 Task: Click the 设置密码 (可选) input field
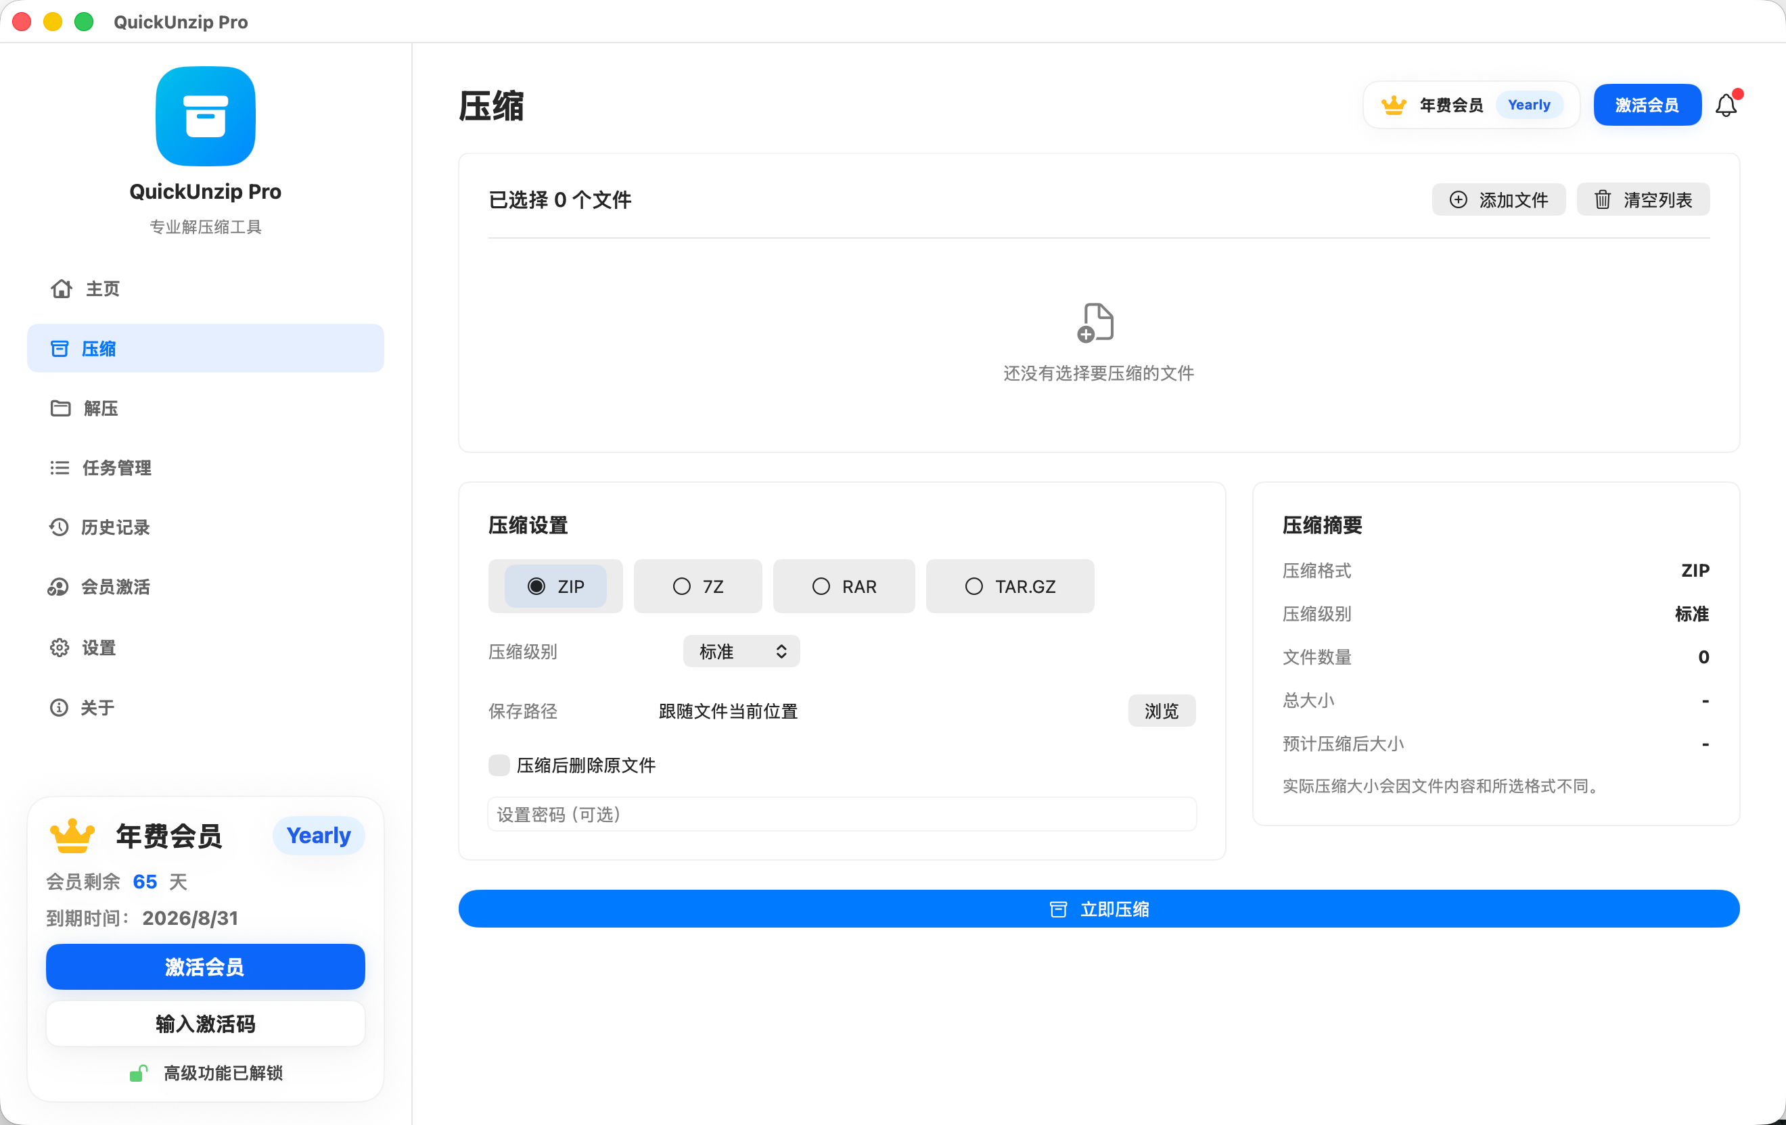pos(842,815)
